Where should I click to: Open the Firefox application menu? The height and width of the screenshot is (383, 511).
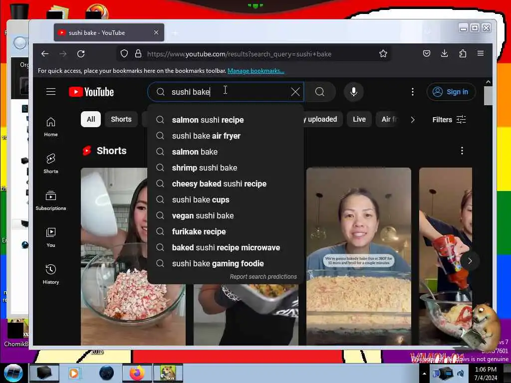[x=481, y=53]
